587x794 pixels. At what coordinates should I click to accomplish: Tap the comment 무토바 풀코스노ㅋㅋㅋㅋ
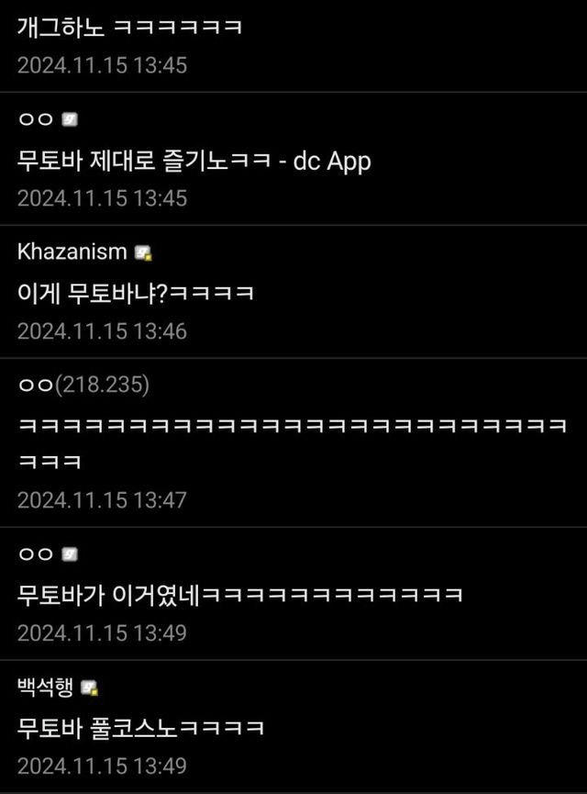140,728
